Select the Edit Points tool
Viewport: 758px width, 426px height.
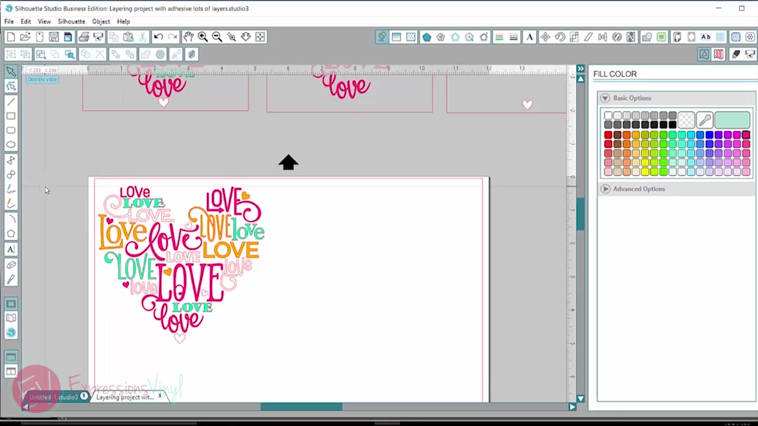pos(11,86)
